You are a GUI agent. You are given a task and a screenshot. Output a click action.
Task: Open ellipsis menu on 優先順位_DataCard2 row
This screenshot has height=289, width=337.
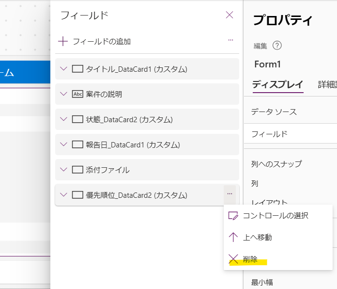[230, 194]
